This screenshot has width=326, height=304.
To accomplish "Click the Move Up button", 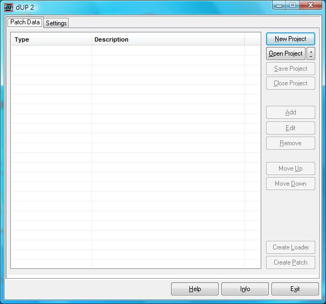I will 290,168.
